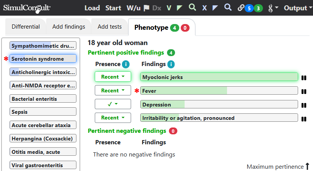This screenshot has width=313, height=171.
Task: Select Serotonin syndrome in the differential list
Action: tap(43, 59)
